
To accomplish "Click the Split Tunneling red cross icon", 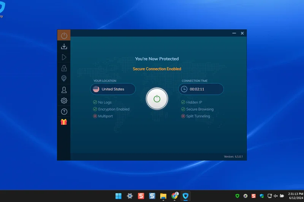I will [x=183, y=116].
